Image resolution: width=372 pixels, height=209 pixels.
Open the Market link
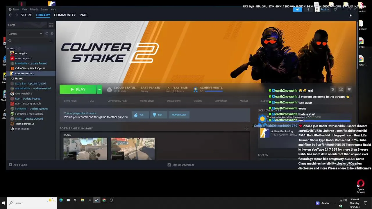(244, 101)
